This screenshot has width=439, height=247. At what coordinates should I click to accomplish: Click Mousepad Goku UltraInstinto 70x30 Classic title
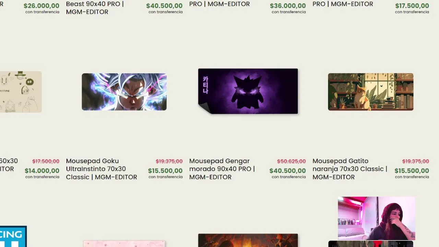(102, 169)
